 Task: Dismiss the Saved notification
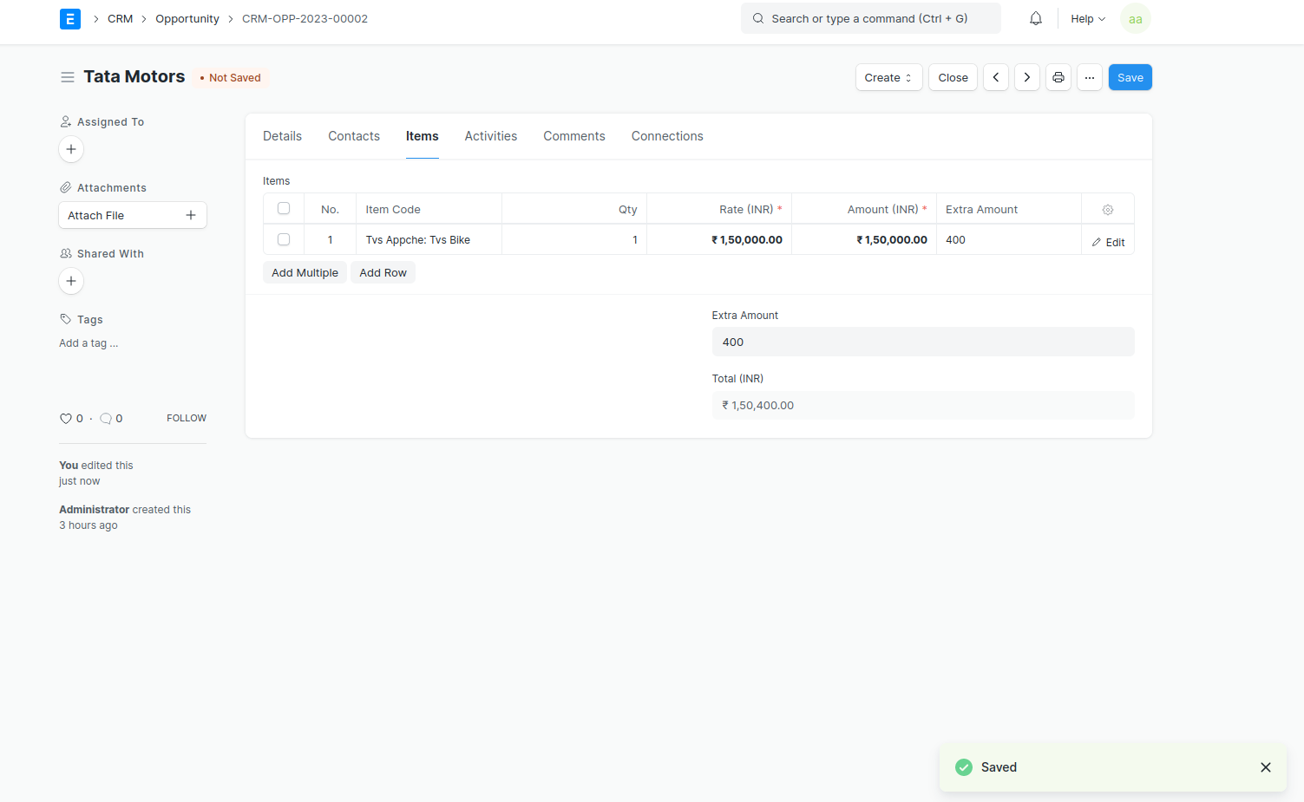(1266, 767)
